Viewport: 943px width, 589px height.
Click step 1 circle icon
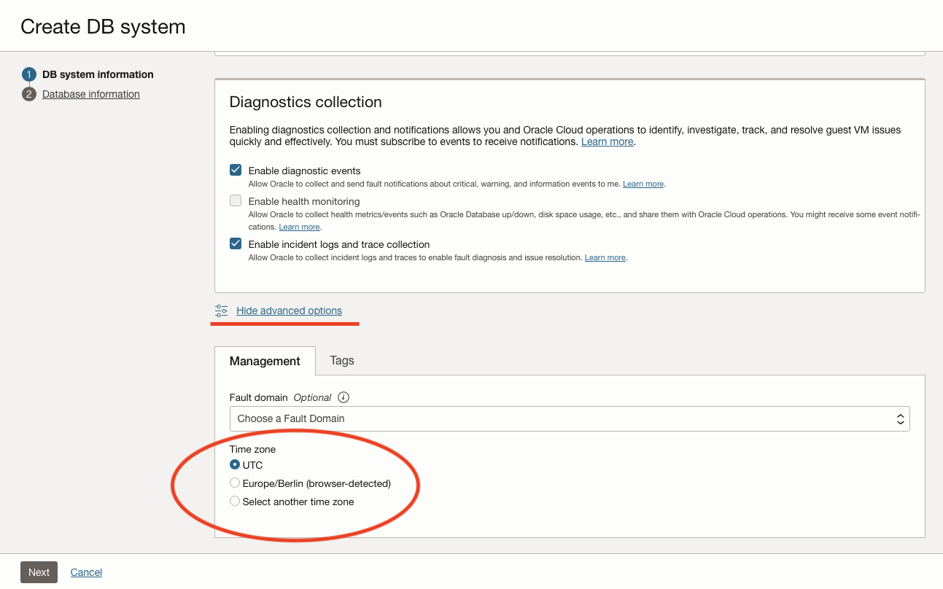coord(29,74)
